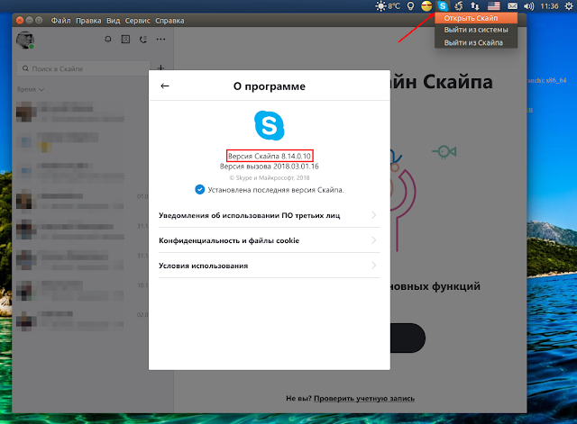Open the mail envelope indicator
Viewport: 577px width, 424px height.
pyautogui.click(x=512, y=6)
